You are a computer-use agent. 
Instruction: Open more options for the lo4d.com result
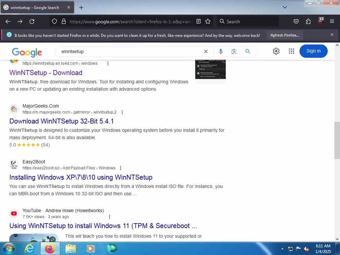(108, 63)
